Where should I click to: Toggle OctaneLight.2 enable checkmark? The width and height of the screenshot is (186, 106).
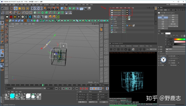tap(125, 10)
